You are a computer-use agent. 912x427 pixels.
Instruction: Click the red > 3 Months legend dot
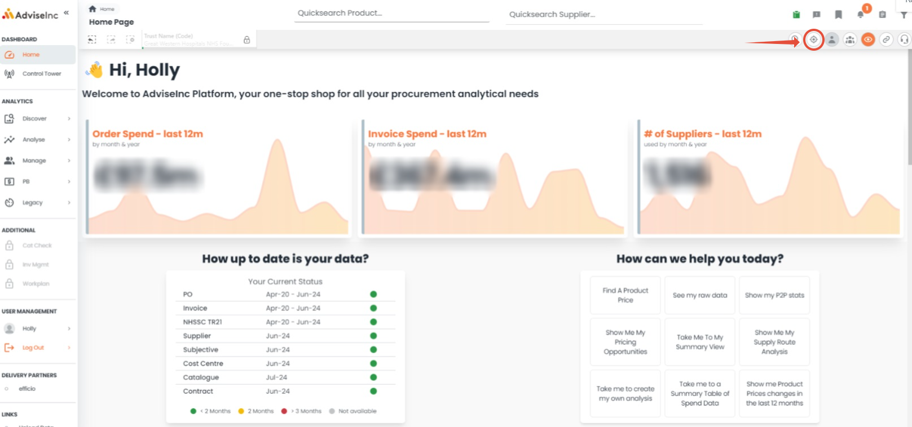(x=284, y=411)
